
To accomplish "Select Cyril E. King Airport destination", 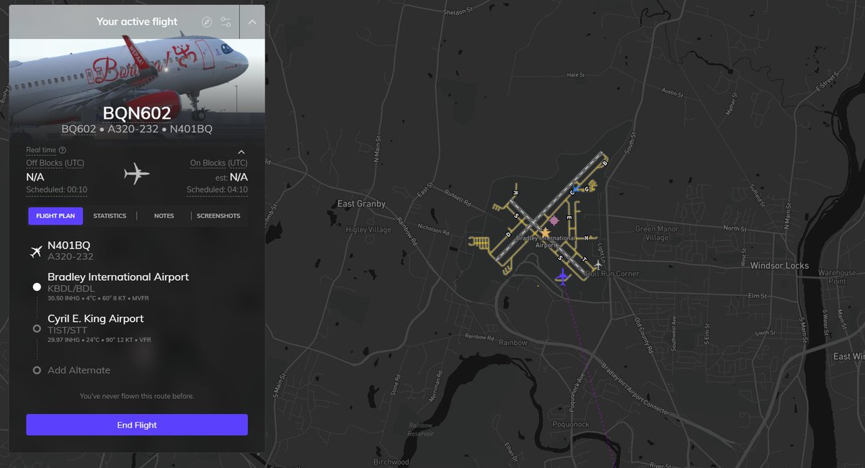I will [x=96, y=318].
